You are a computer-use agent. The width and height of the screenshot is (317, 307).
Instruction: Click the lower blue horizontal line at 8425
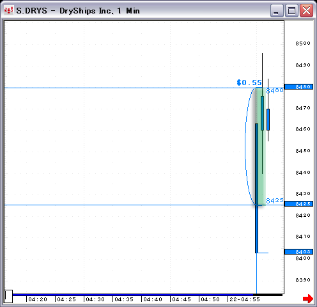tap(128, 205)
